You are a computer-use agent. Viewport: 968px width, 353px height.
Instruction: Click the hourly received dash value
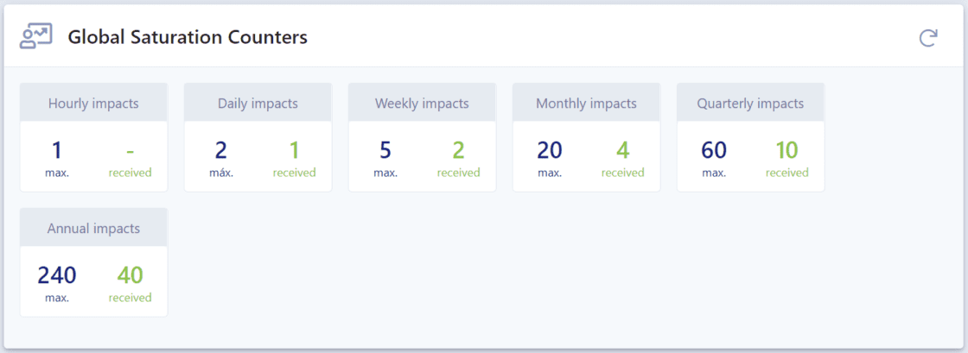click(130, 150)
